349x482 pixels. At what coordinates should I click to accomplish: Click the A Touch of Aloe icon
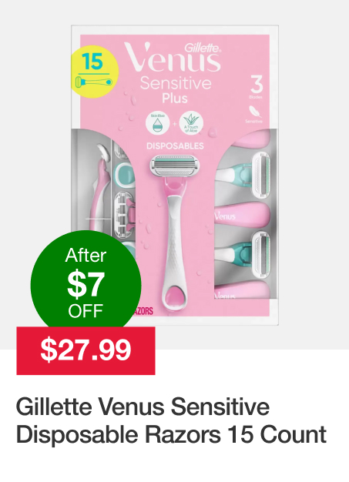(191, 123)
